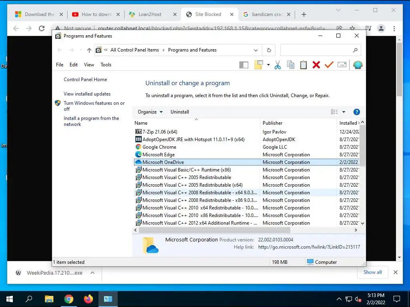The width and height of the screenshot is (410, 307).
Task: Switch to the Loan2Host tab
Action: pyautogui.click(x=152, y=14)
